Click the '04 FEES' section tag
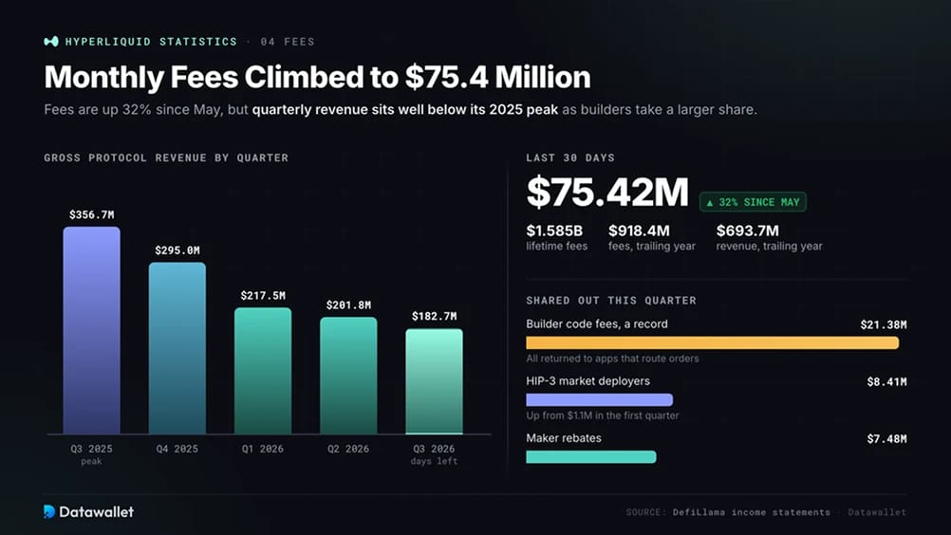 click(x=288, y=42)
